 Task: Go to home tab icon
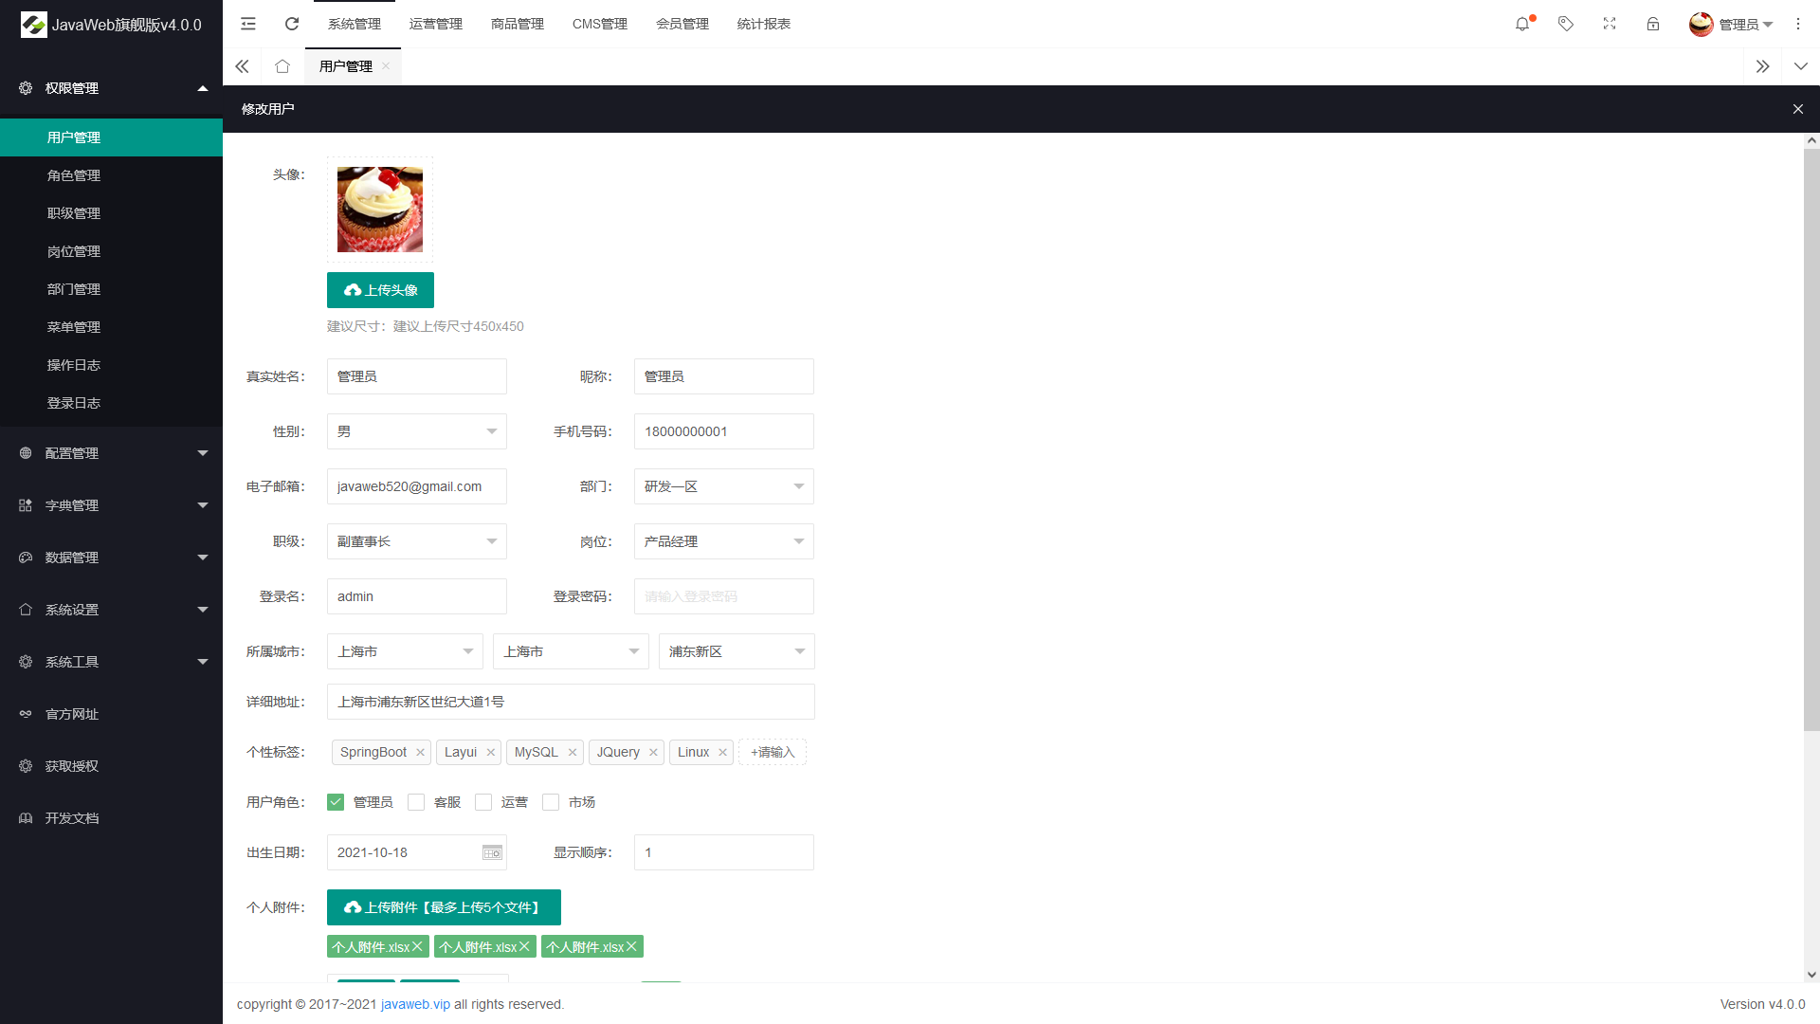282,66
